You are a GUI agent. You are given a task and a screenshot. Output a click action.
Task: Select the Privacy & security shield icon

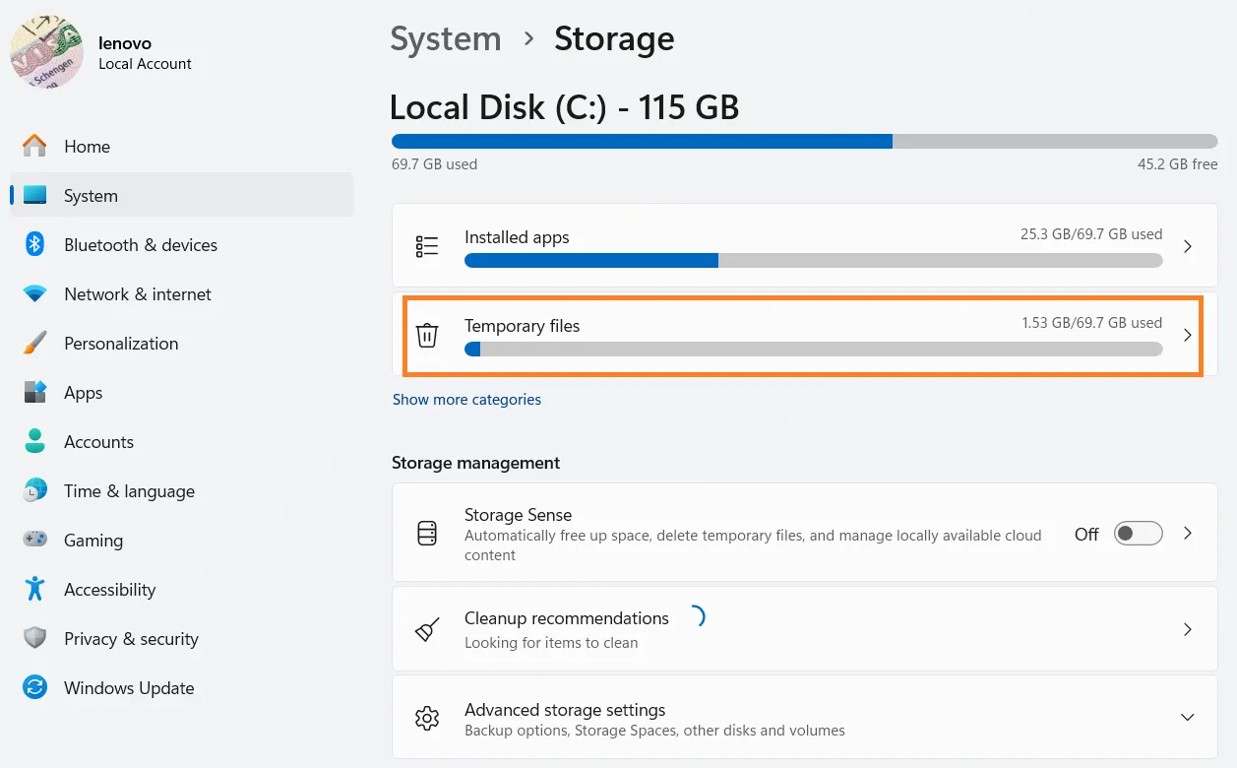35,638
